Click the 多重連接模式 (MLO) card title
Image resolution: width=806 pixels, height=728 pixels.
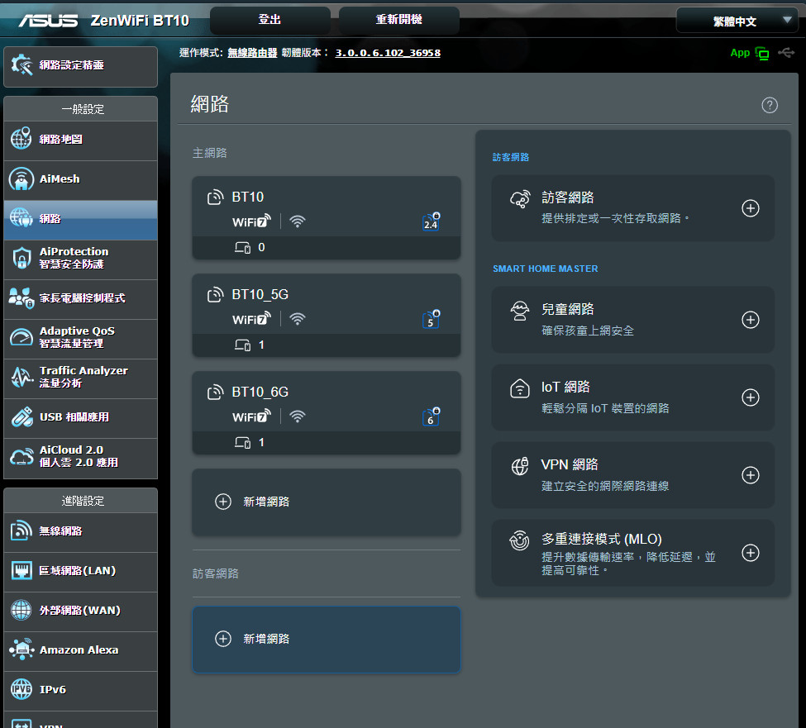tap(601, 539)
